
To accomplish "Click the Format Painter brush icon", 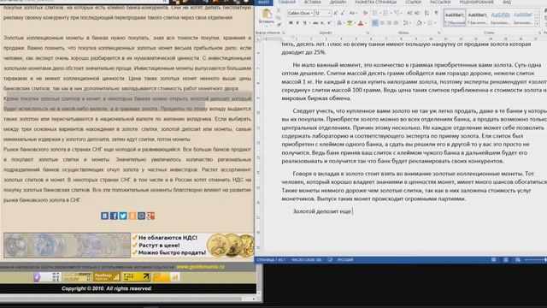I will 279,25.
